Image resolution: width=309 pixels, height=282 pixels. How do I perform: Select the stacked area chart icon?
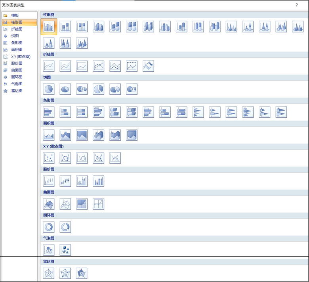tap(65, 135)
